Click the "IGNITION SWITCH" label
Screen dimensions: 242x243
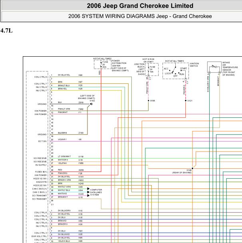coord(194,65)
